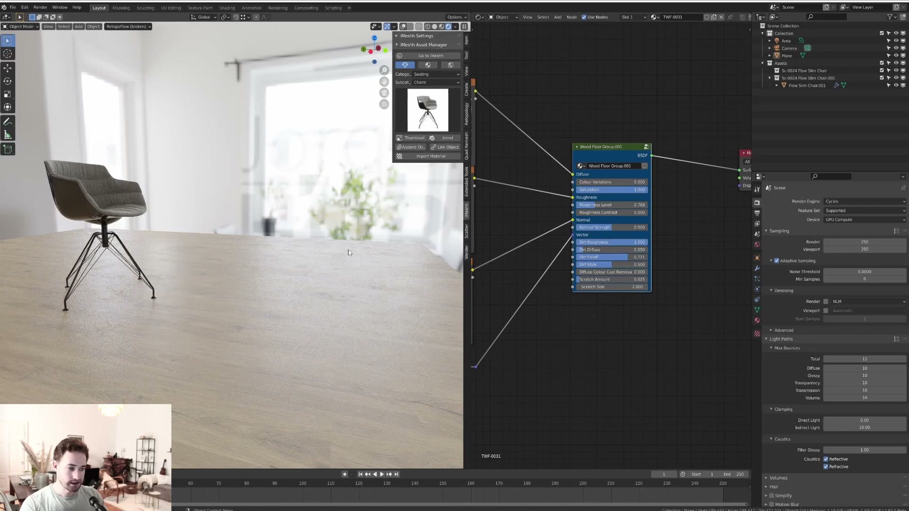Open the Render menu
This screenshot has width=909, height=511.
click(x=40, y=8)
